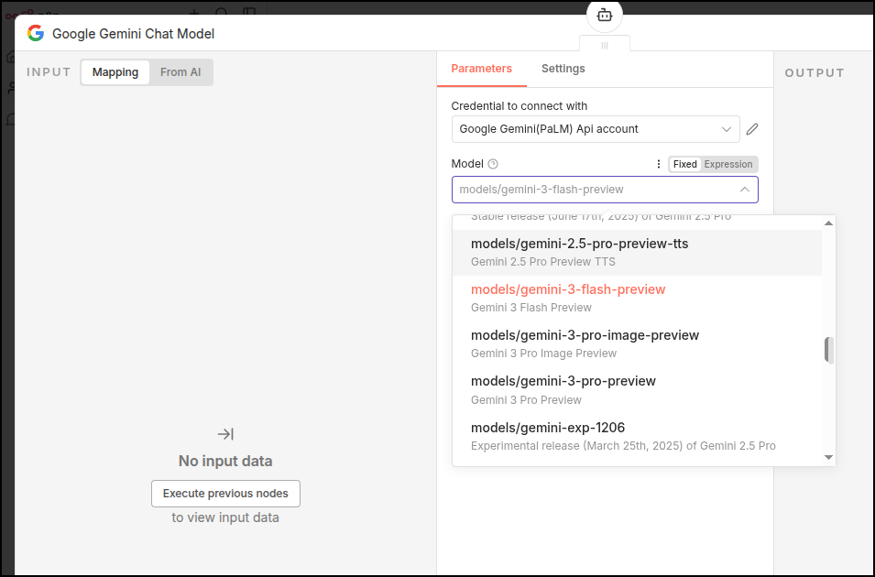Select the Mapping input mode

pyautogui.click(x=115, y=72)
